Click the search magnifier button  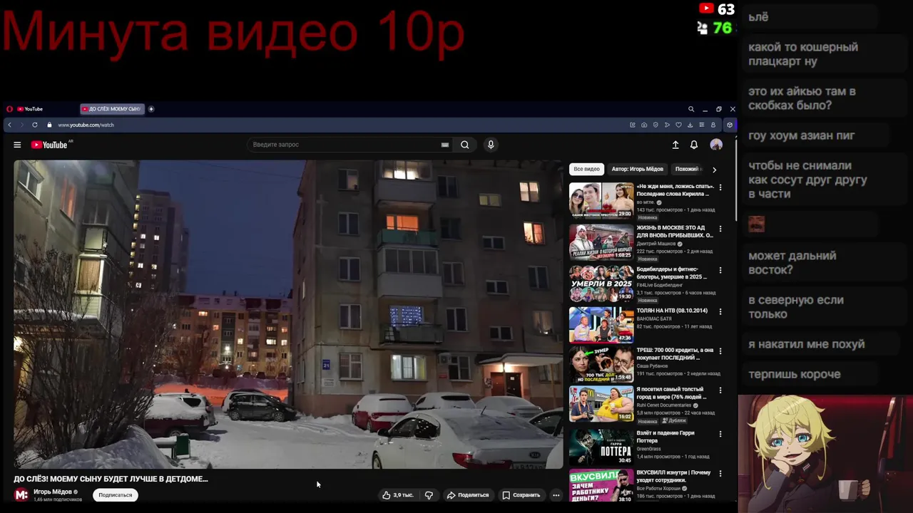point(464,145)
